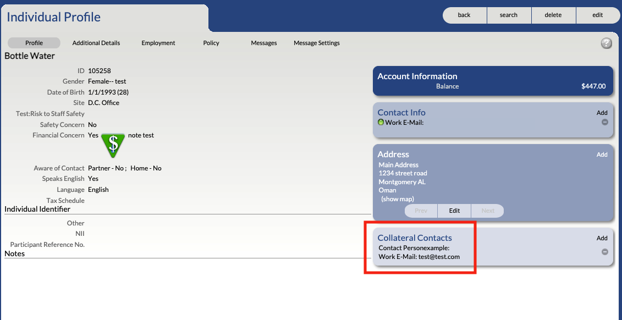The image size is (622, 320).
Task: Click the note test text
Action: click(141, 135)
